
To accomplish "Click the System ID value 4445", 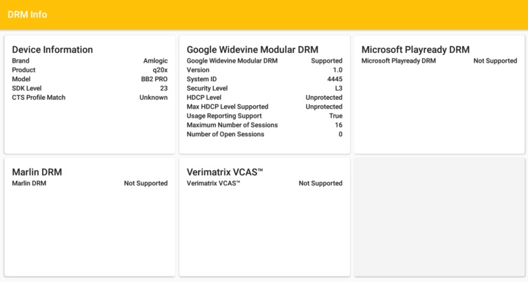I will coord(334,79).
